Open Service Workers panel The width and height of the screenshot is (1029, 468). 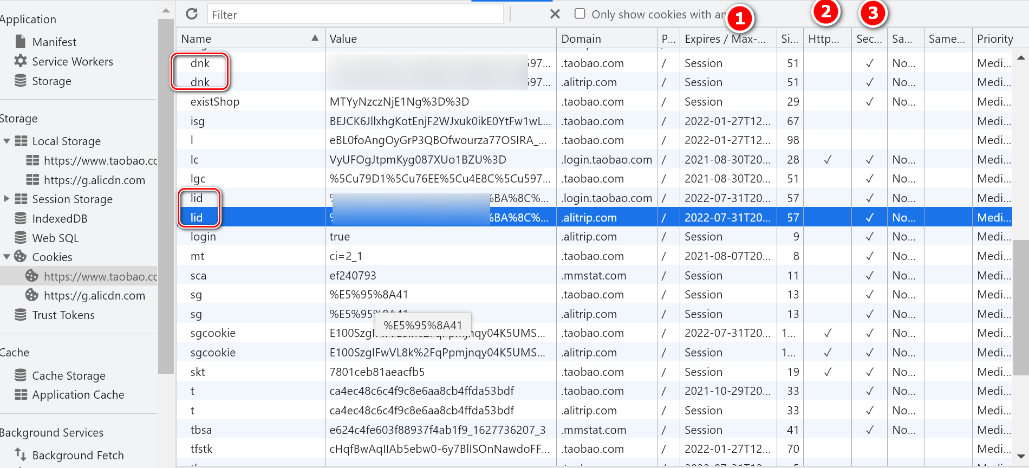73,61
